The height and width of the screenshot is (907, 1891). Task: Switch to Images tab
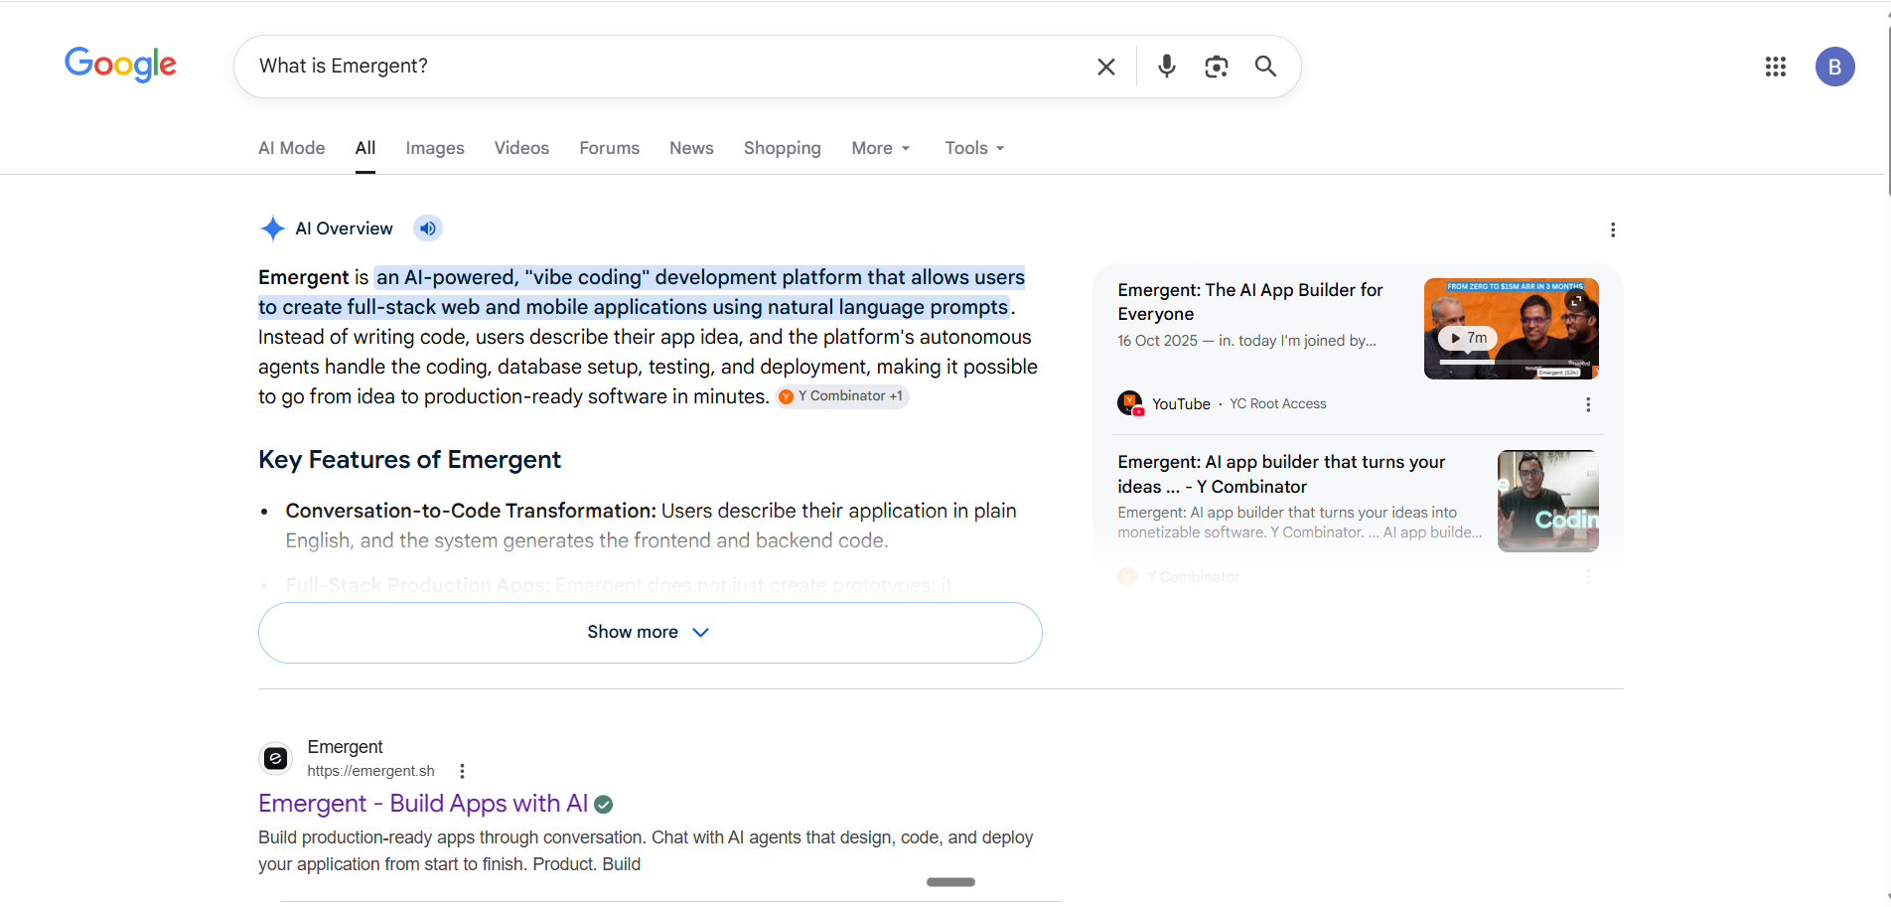435,148
